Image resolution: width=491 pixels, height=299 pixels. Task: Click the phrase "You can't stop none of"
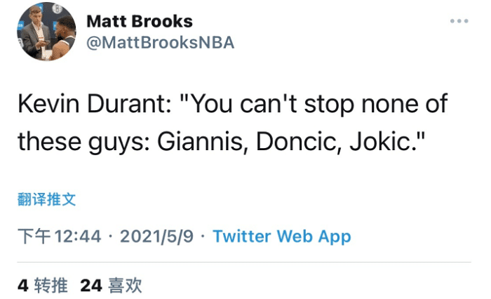click(319, 107)
